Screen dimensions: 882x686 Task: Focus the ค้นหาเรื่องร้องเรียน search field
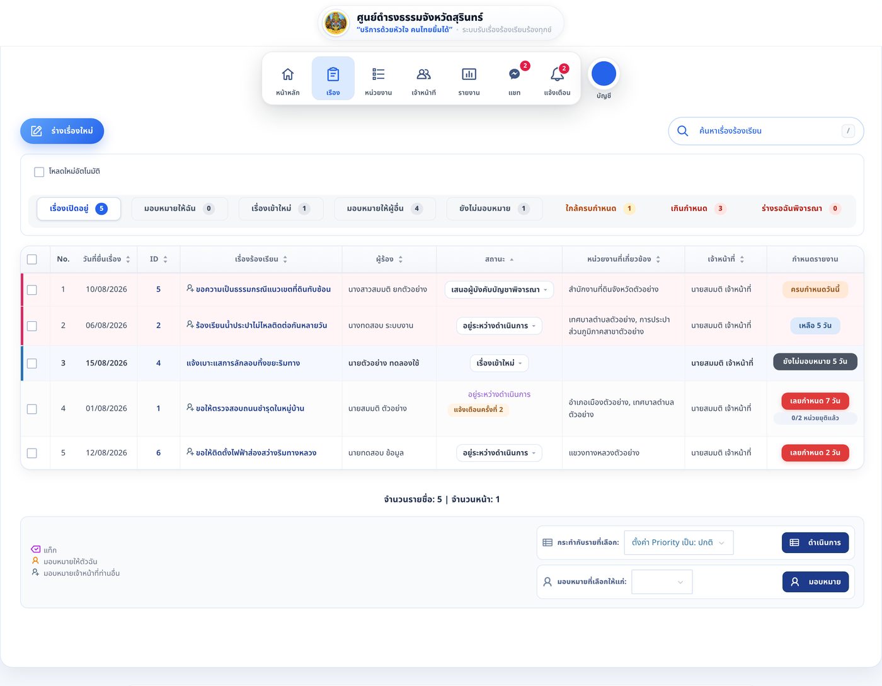click(x=766, y=131)
